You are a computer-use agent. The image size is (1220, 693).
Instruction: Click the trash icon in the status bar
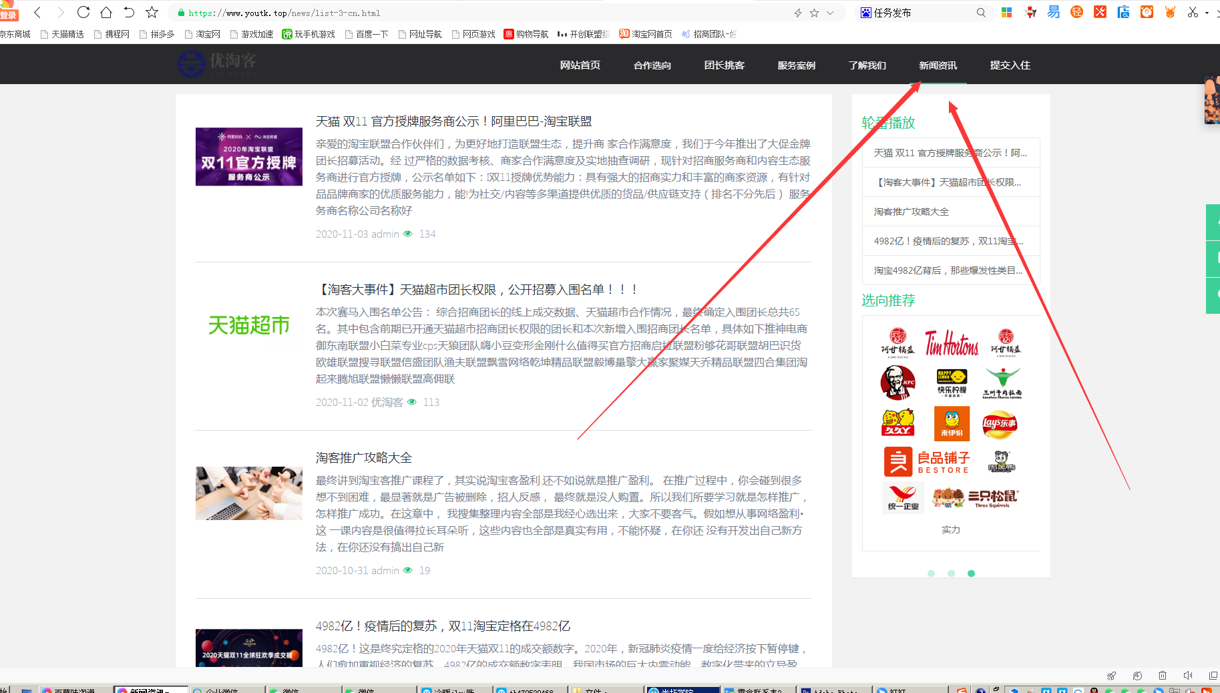(1163, 676)
